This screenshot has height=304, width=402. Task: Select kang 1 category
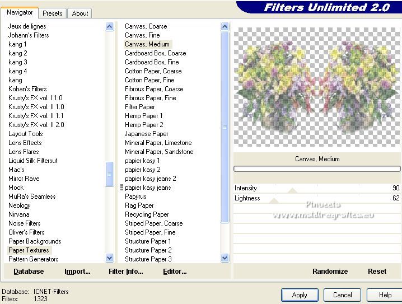17,44
